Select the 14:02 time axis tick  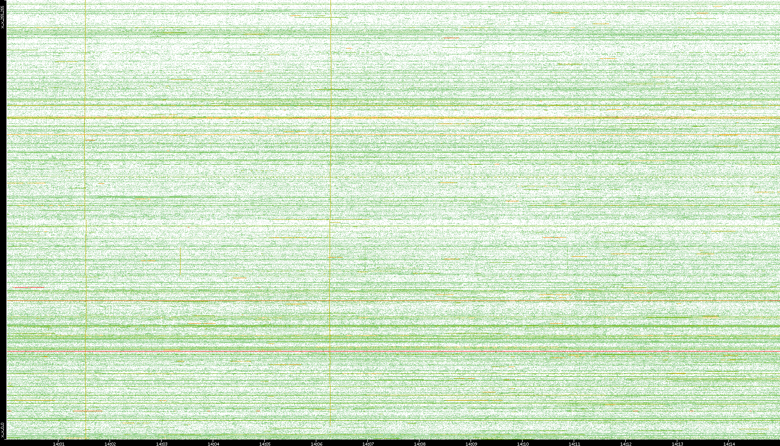tap(110, 443)
